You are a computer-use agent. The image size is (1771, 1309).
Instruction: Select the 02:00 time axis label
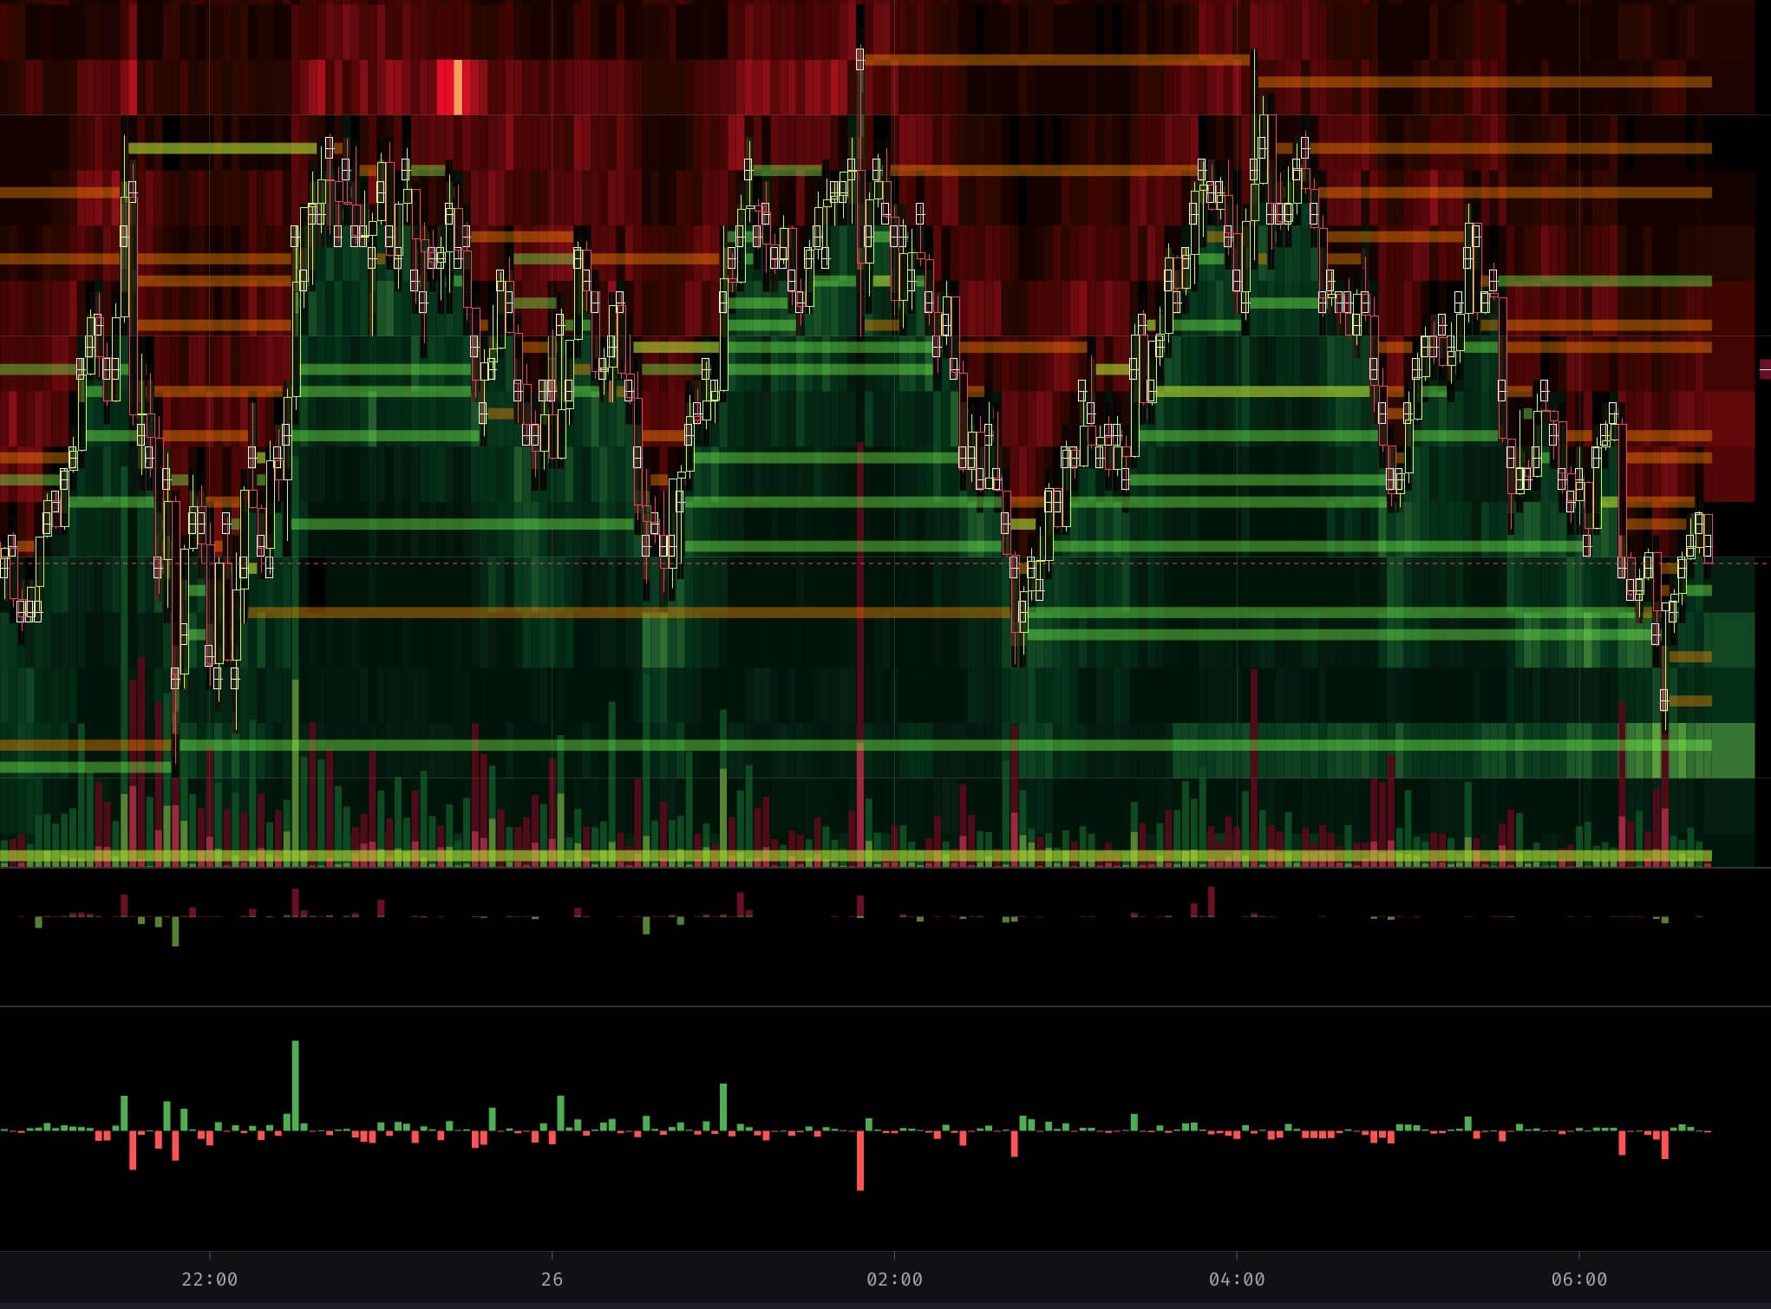[x=894, y=1280]
